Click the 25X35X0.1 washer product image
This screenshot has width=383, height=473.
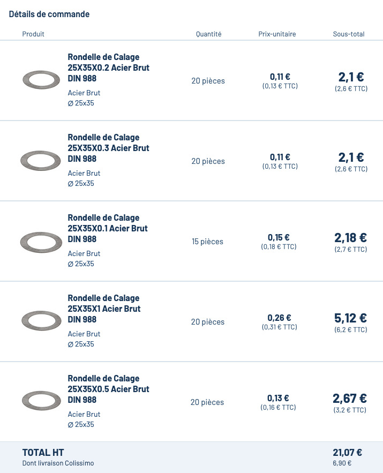41,241
